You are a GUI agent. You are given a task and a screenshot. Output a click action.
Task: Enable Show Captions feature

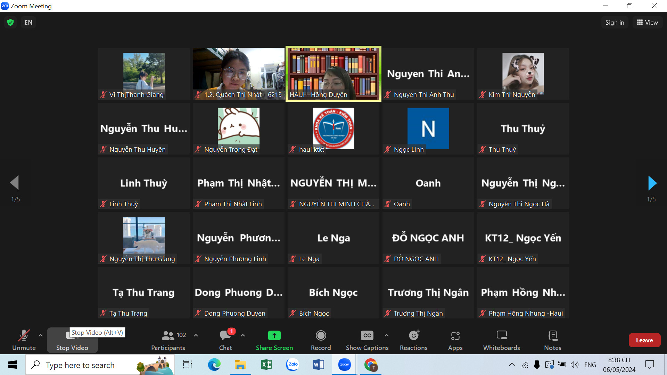(x=367, y=340)
